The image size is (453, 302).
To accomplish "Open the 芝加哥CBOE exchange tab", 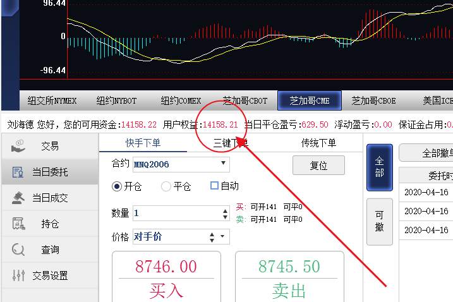I will click(x=373, y=100).
